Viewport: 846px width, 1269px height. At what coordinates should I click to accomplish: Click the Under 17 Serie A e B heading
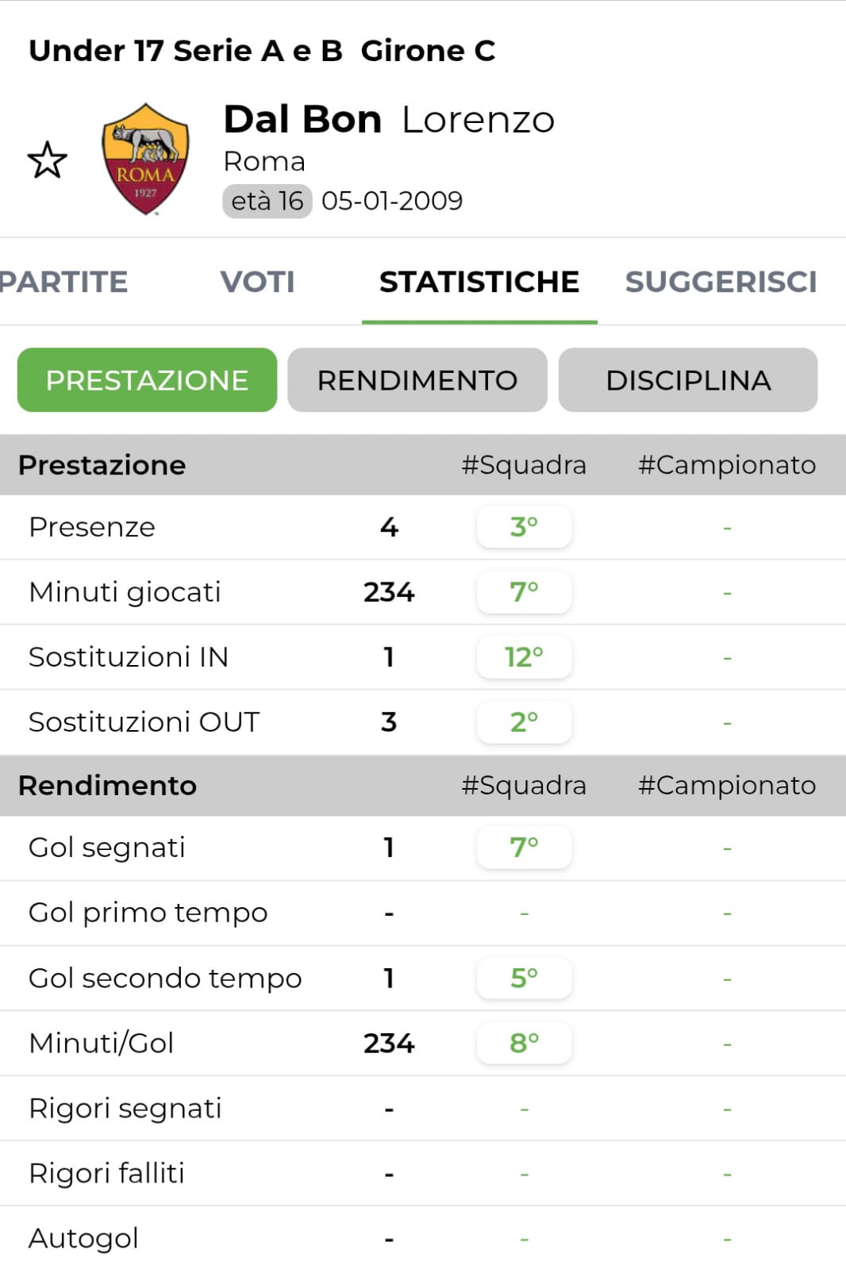[x=262, y=51]
